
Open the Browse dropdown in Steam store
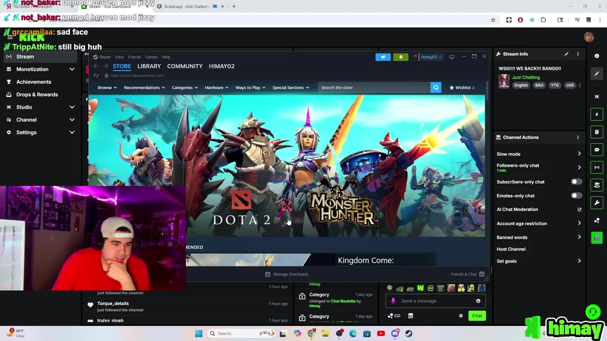point(107,88)
